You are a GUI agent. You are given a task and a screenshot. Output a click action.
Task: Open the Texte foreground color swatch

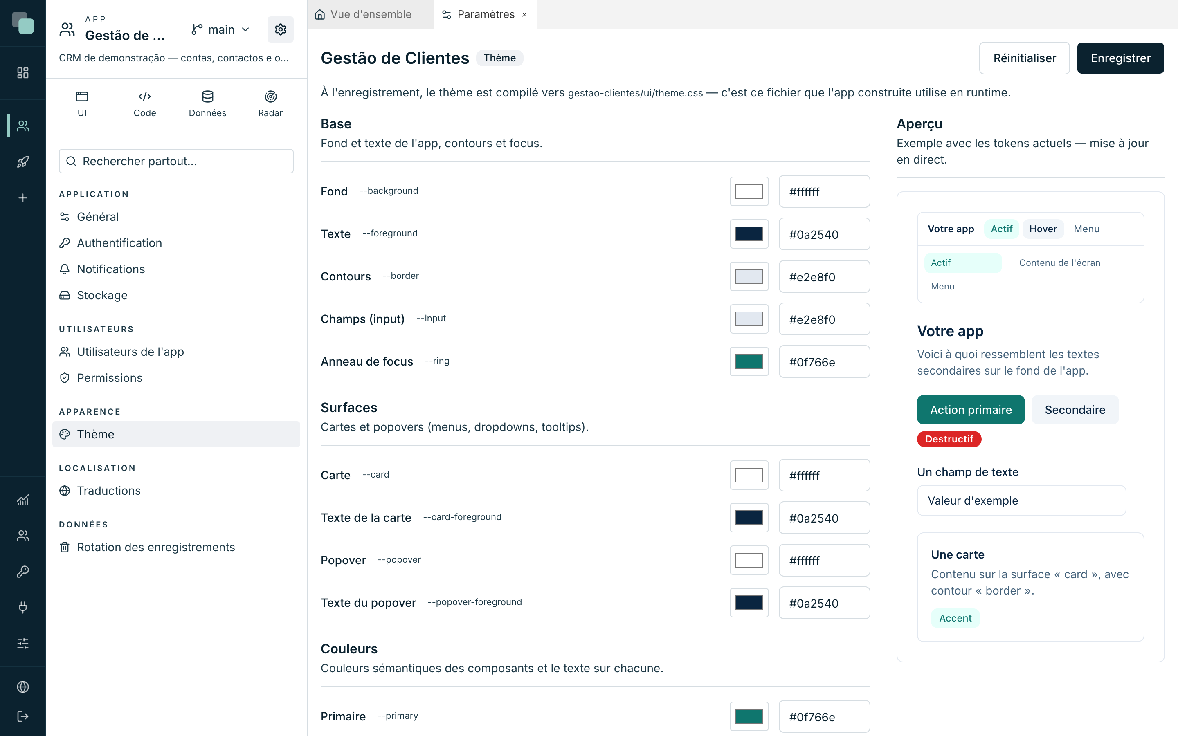tap(749, 234)
